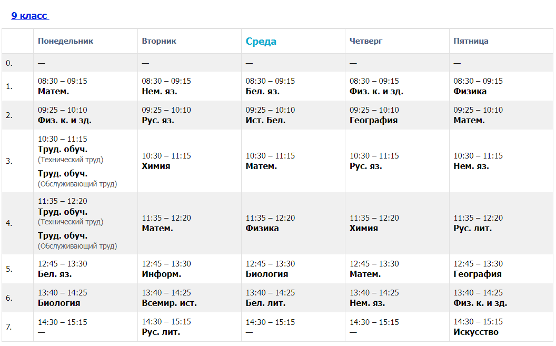The width and height of the screenshot is (556, 346).
Task: Open the "9 класс" link
Action: pyautogui.click(x=29, y=16)
